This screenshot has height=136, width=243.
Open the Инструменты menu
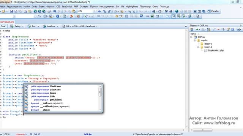coord(107,6)
